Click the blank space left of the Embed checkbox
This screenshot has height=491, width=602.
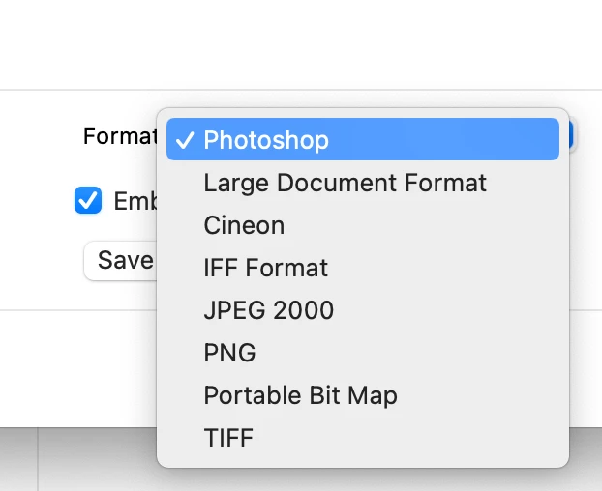pos(39,201)
